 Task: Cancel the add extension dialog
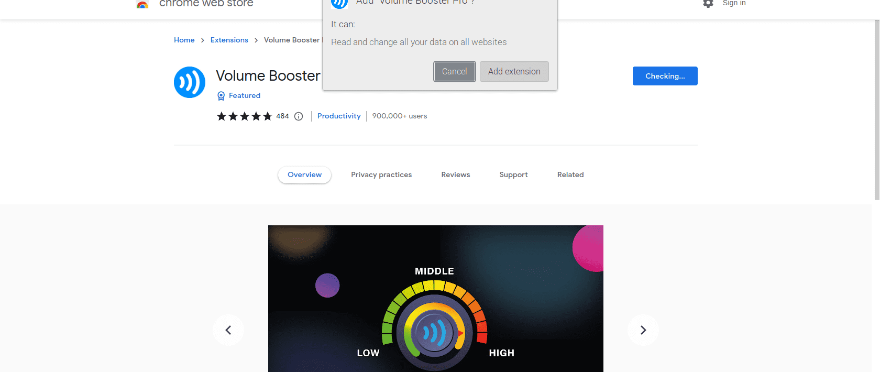pos(455,72)
